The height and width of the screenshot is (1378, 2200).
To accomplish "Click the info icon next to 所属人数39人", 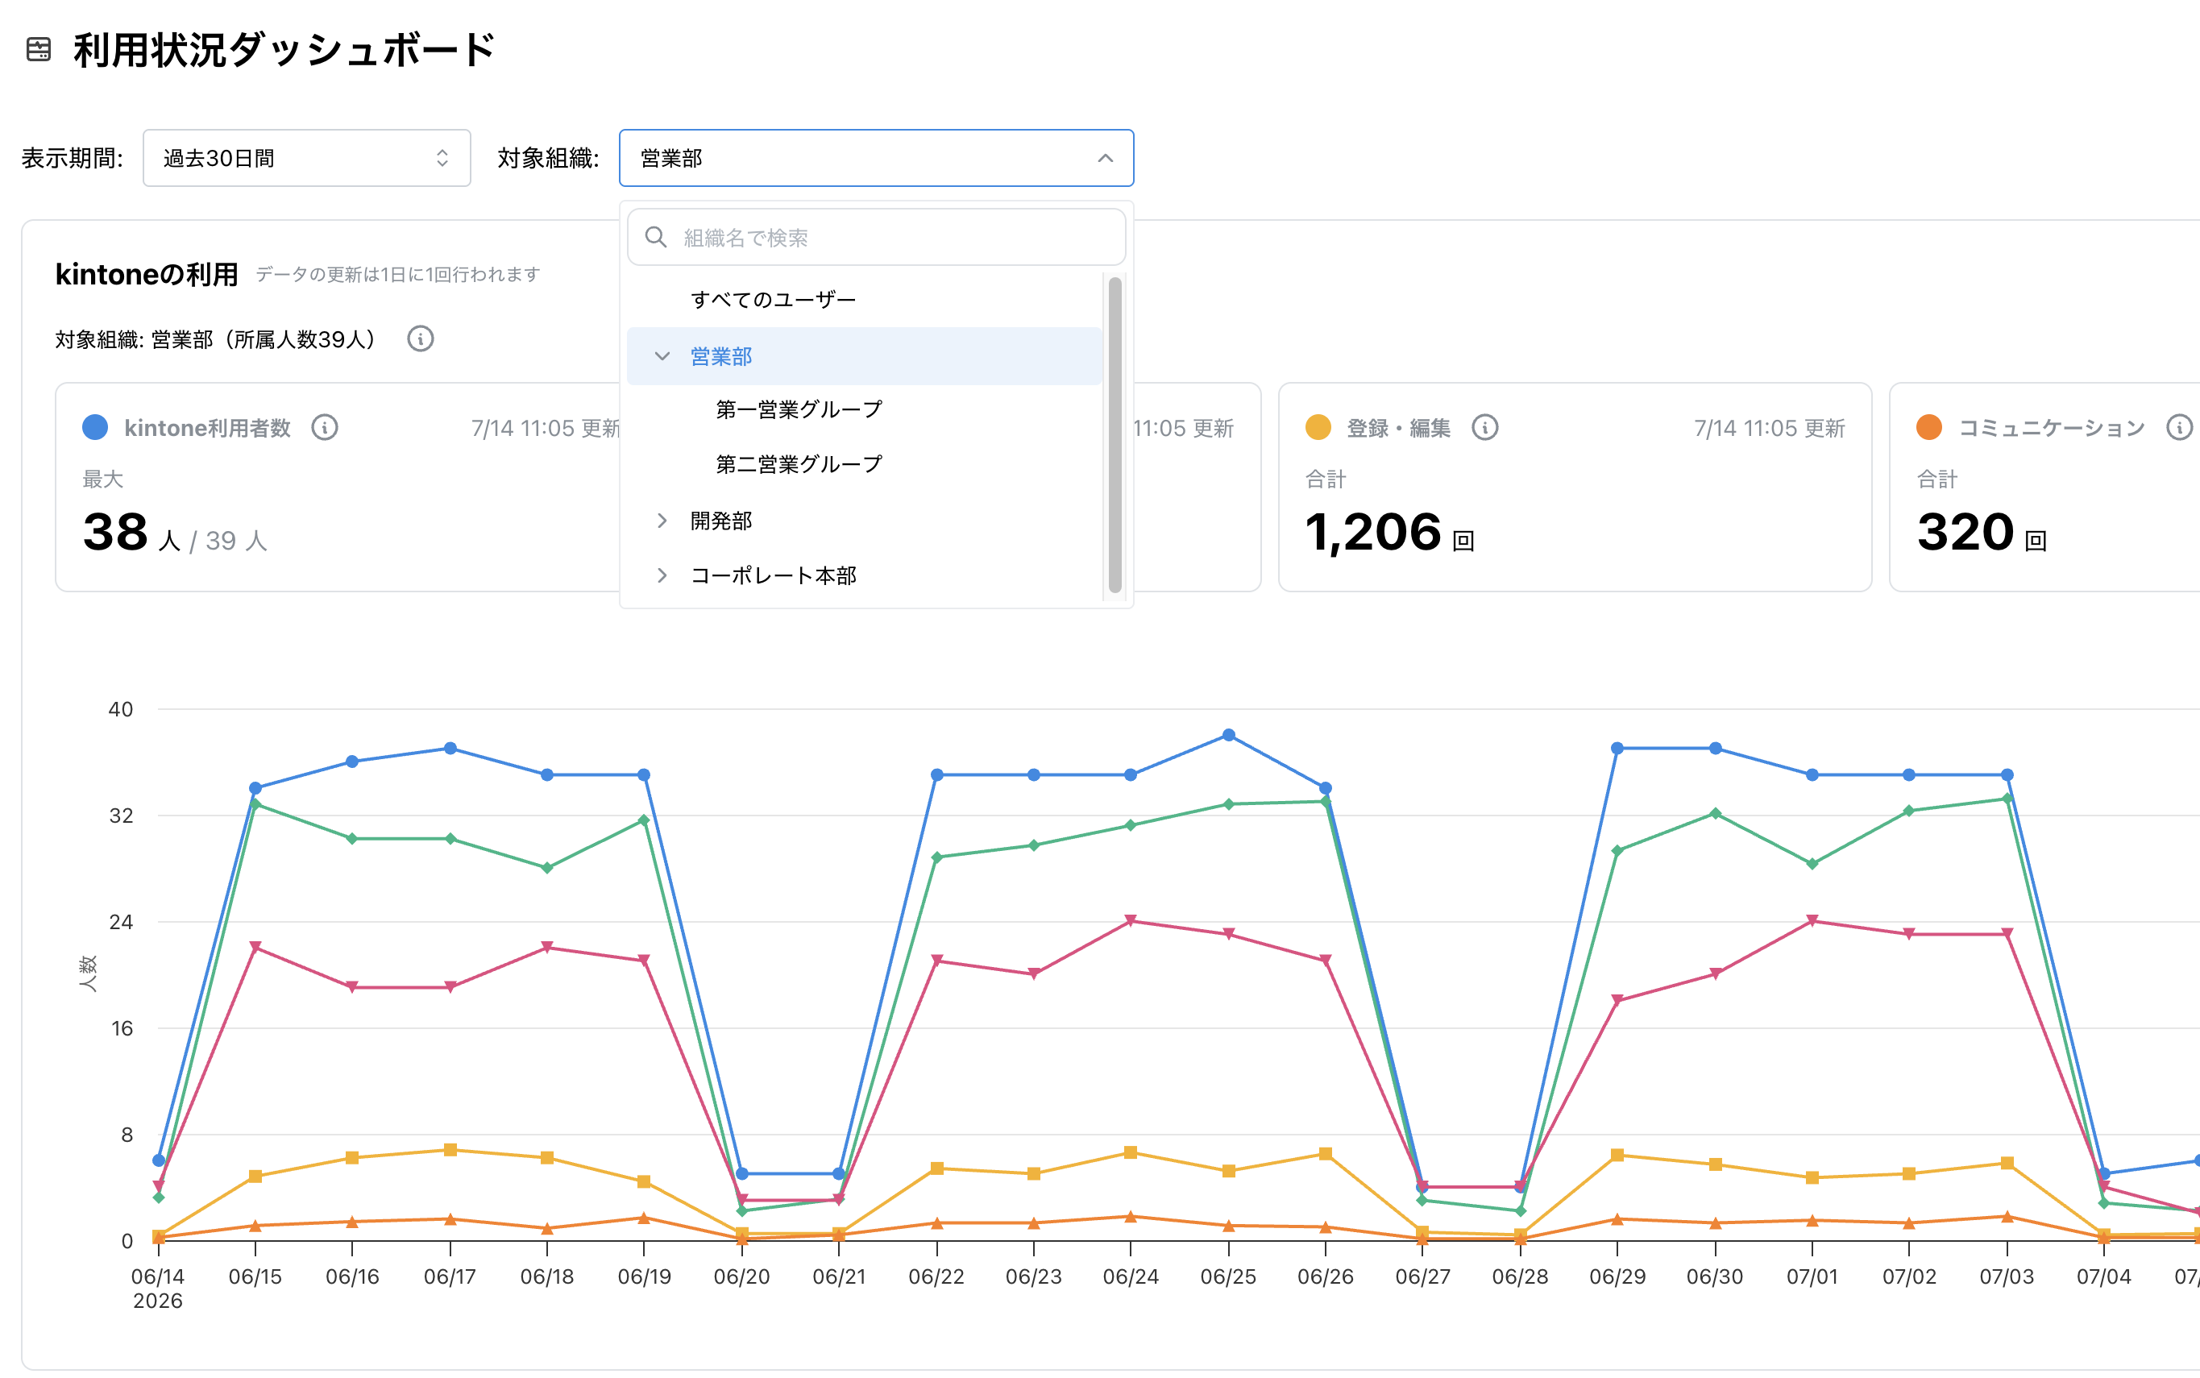I will (x=420, y=339).
